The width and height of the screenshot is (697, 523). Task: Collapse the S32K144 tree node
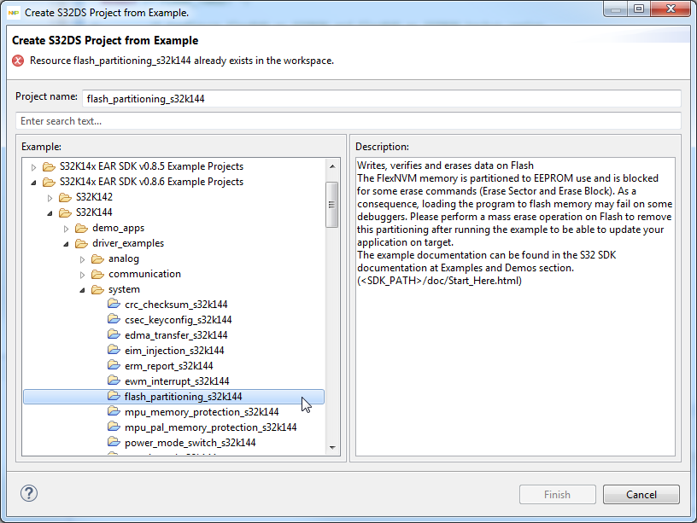tap(50, 212)
